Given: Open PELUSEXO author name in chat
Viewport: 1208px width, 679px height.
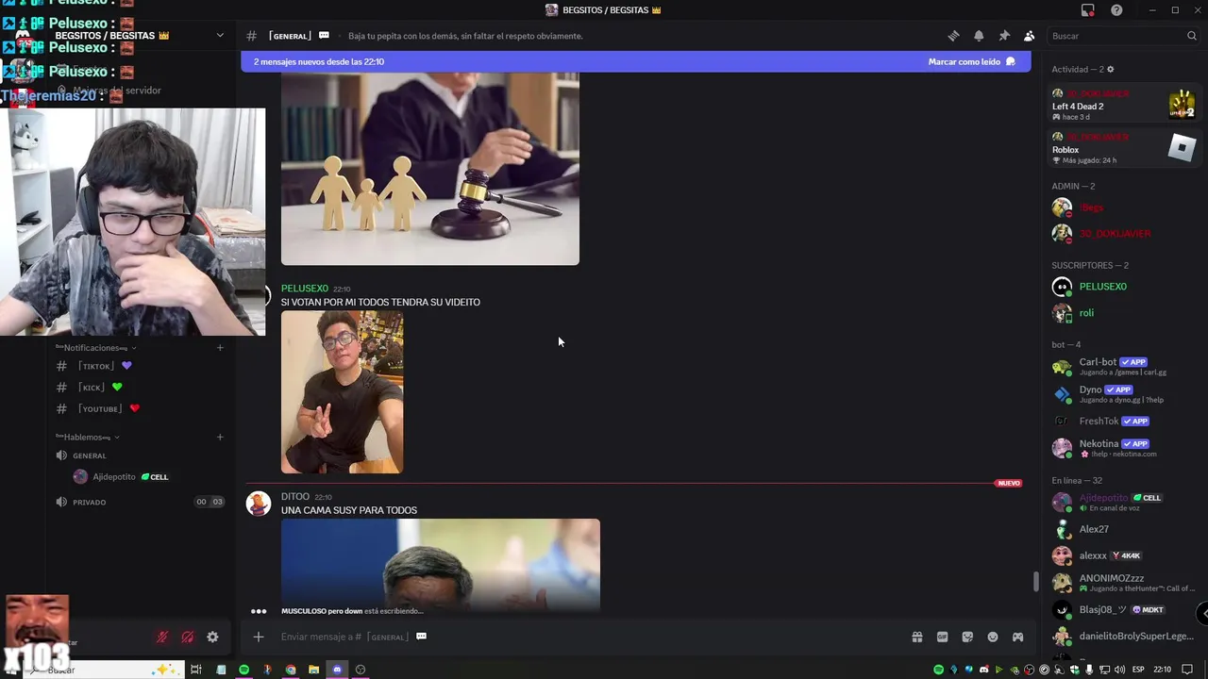Looking at the screenshot, I should 304,289.
